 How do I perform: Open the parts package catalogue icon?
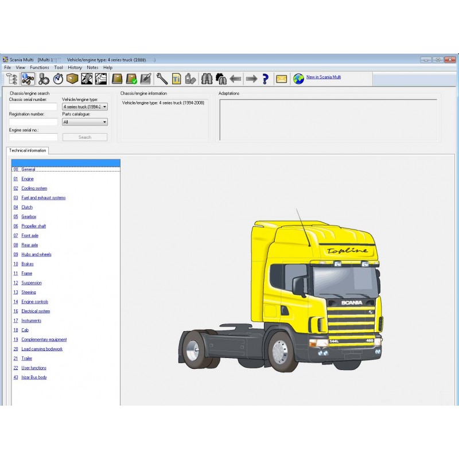coord(73,79)
